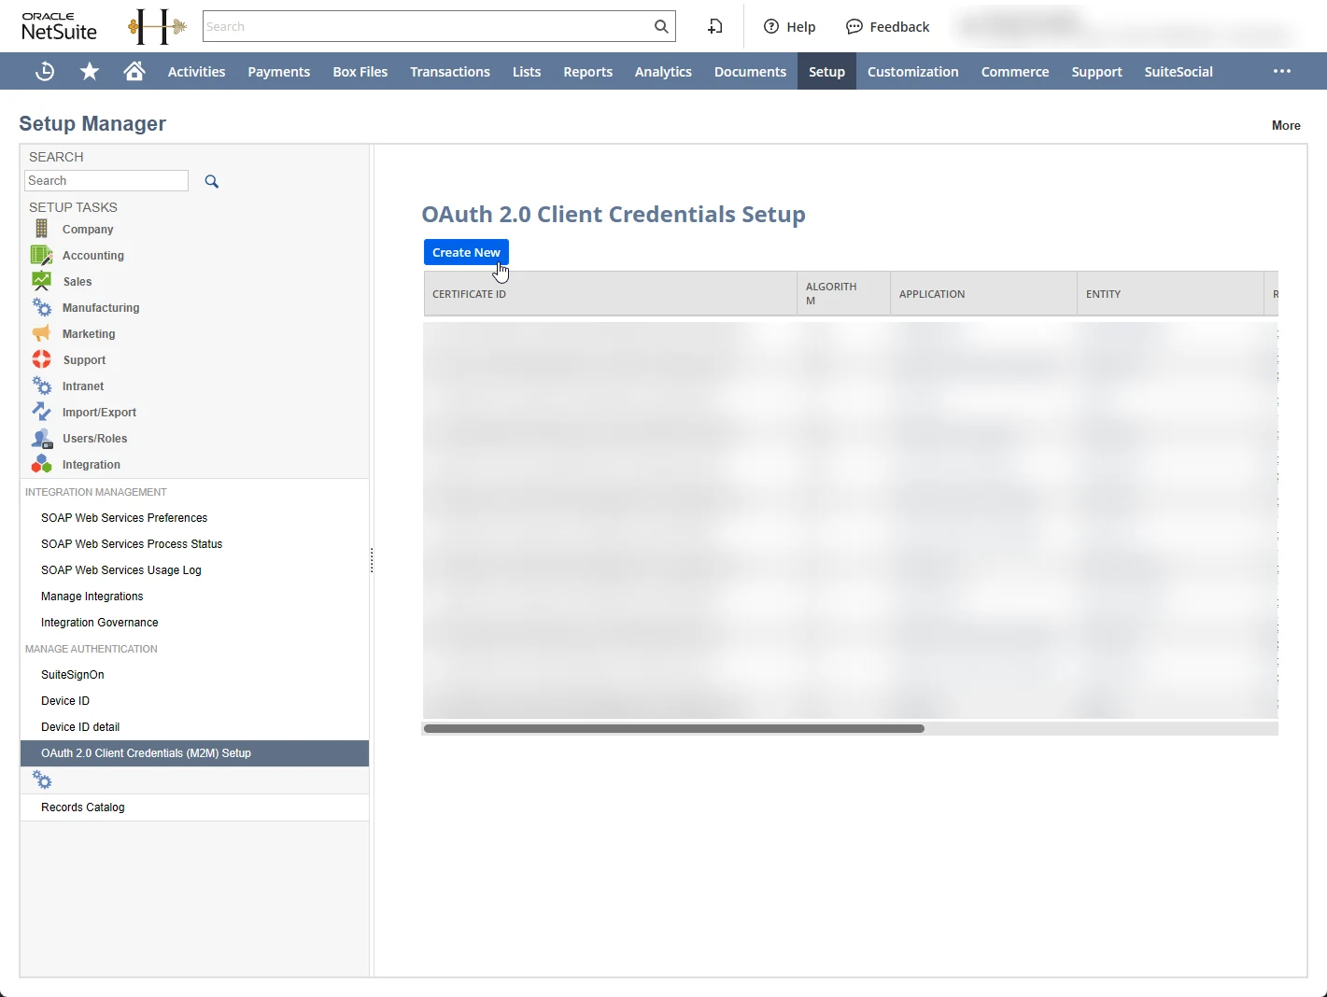Select OAuth 2.0 Client Credentials (M2M) Setup
Screen dimensions: 1327x997
coord(194,753)
